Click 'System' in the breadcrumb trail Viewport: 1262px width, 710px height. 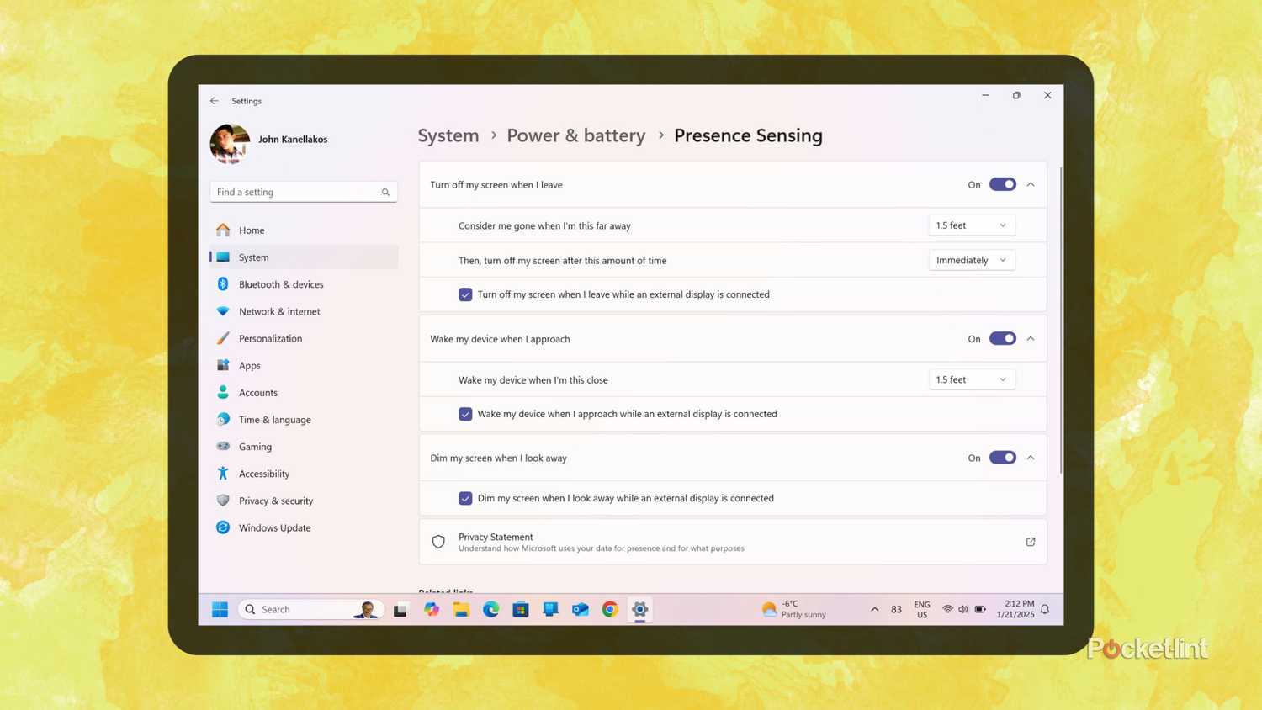(x=448, y=135)
